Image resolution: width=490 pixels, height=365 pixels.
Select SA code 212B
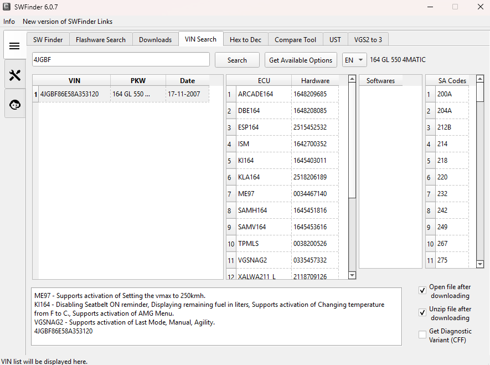[x=452, y=127]
